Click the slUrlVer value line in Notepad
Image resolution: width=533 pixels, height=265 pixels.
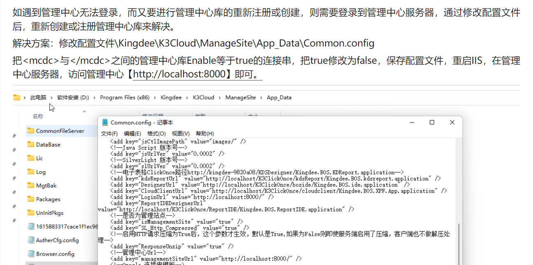[x=168, y=166]
